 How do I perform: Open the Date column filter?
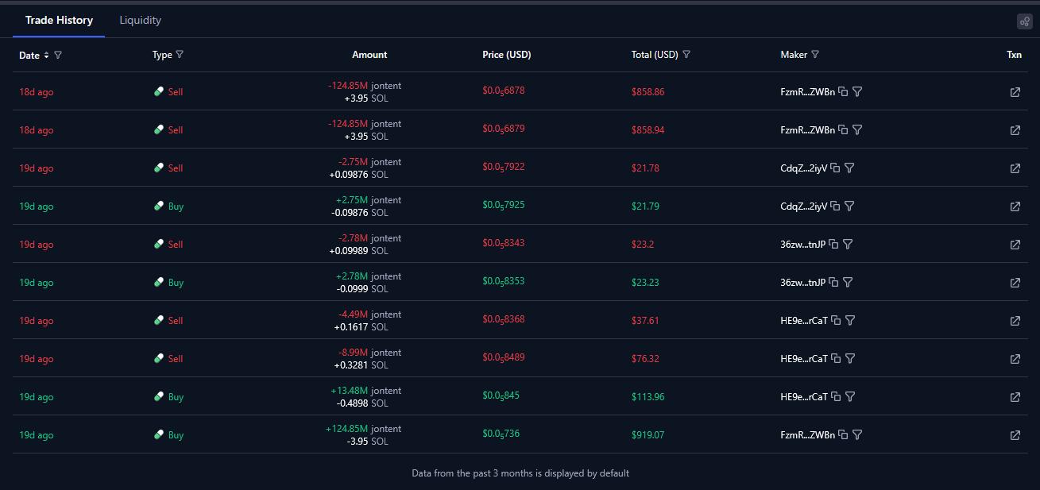point(58,56)
